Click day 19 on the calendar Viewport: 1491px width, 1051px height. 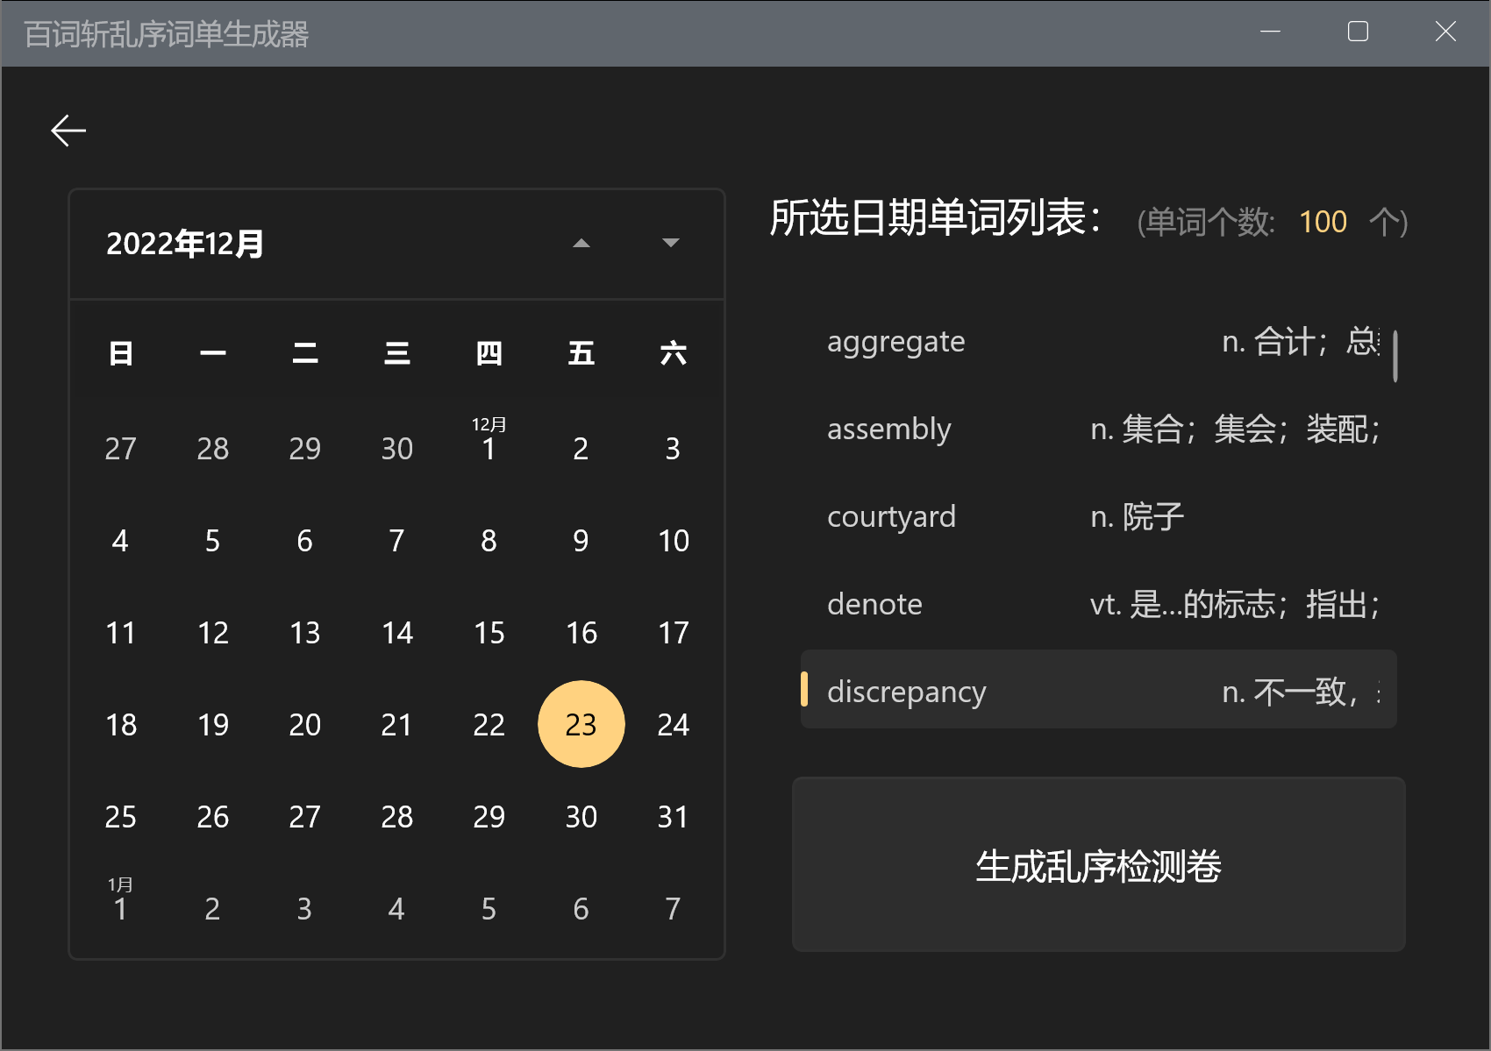point(212,724)
